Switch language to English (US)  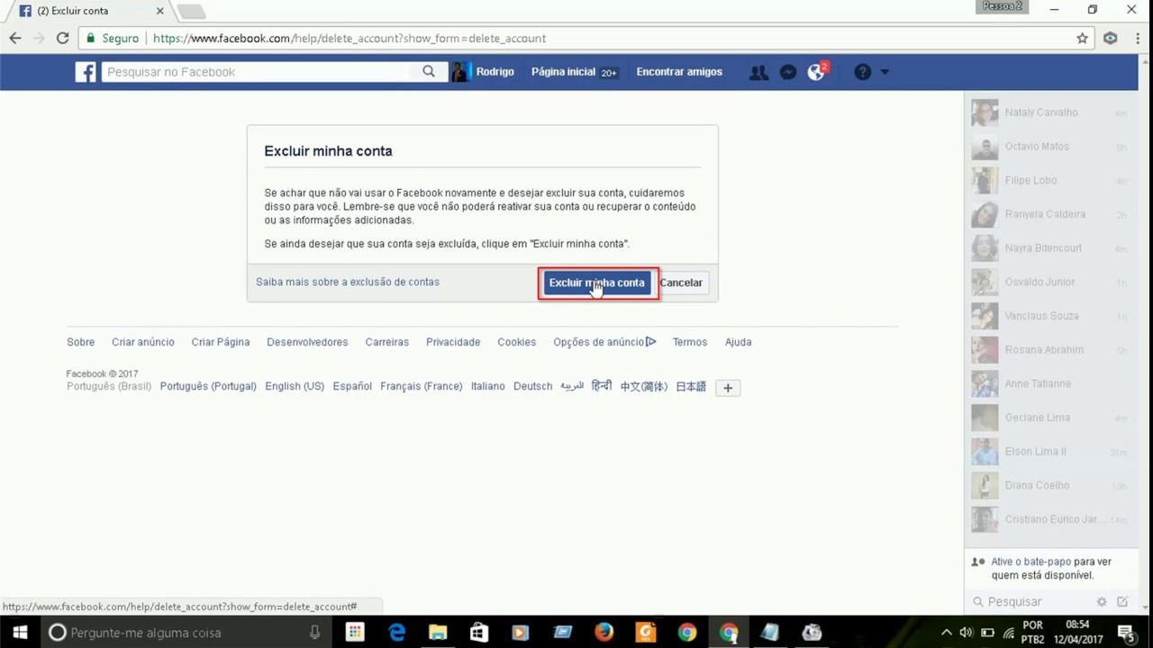tap(295, 386)
